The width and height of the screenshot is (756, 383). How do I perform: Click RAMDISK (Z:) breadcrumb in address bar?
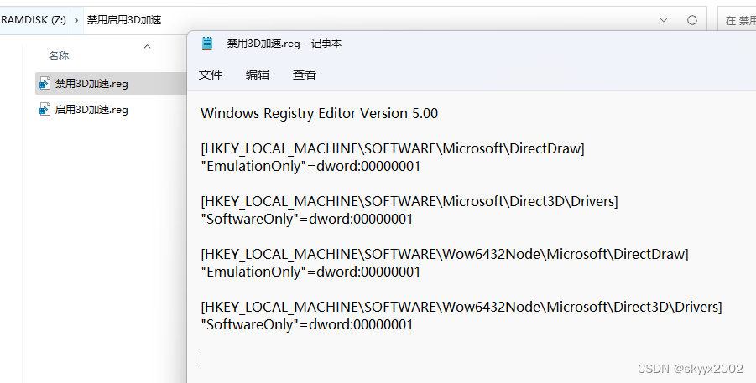point(34,20)
